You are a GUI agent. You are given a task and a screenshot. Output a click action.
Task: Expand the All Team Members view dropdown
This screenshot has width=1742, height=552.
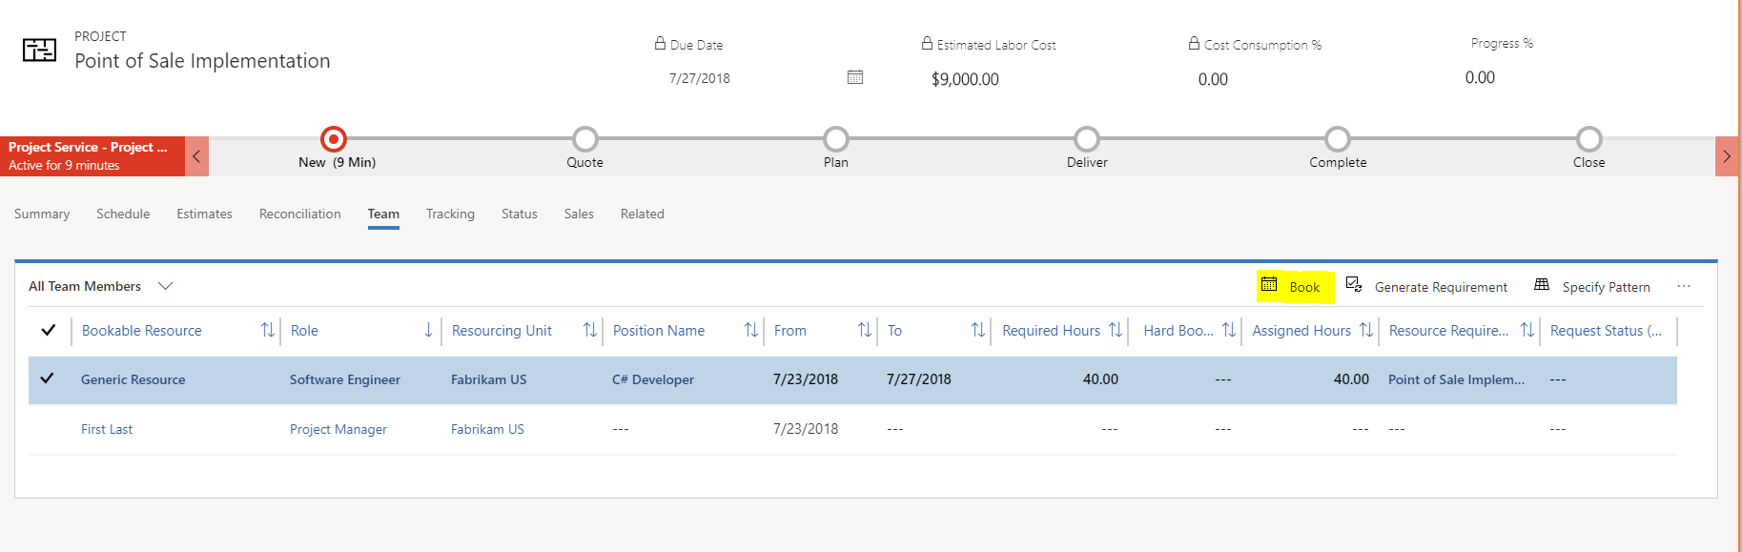pos(166,286)
